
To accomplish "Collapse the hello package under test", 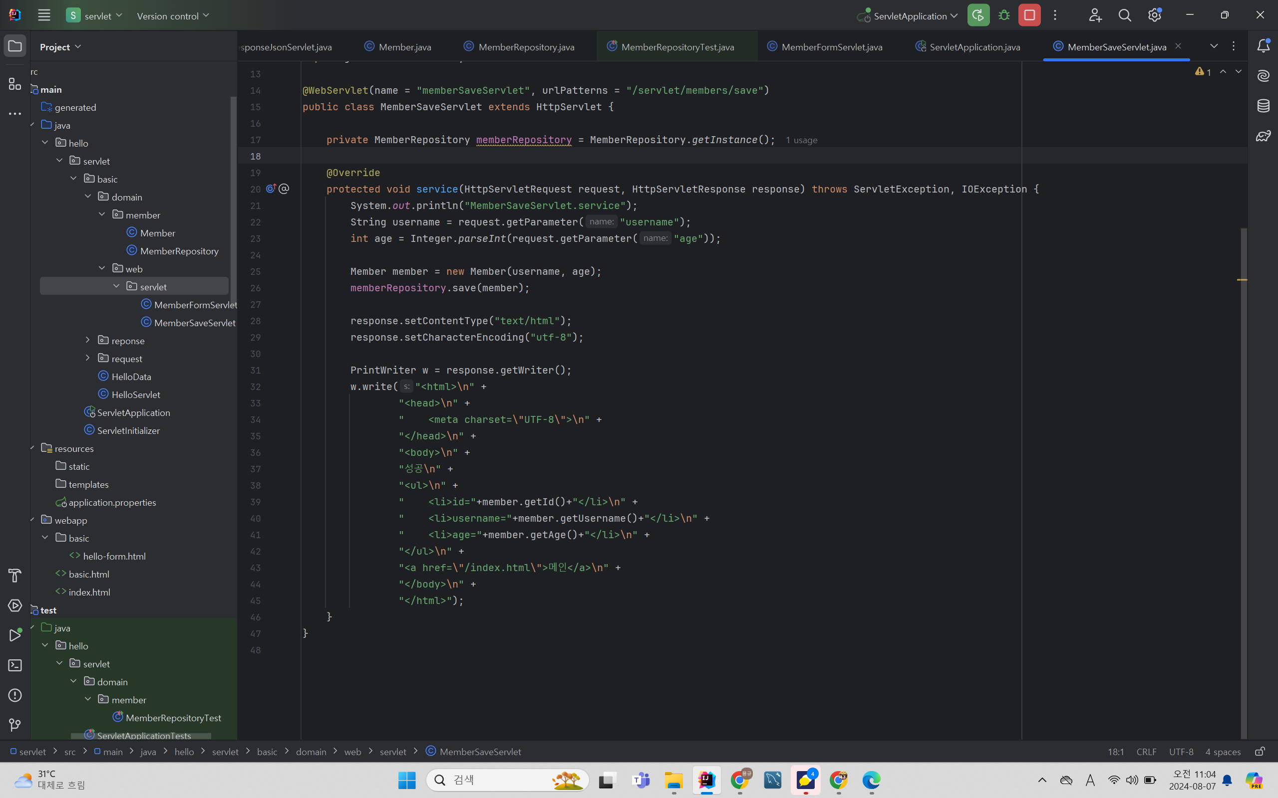I will click(x=45, y=645).
